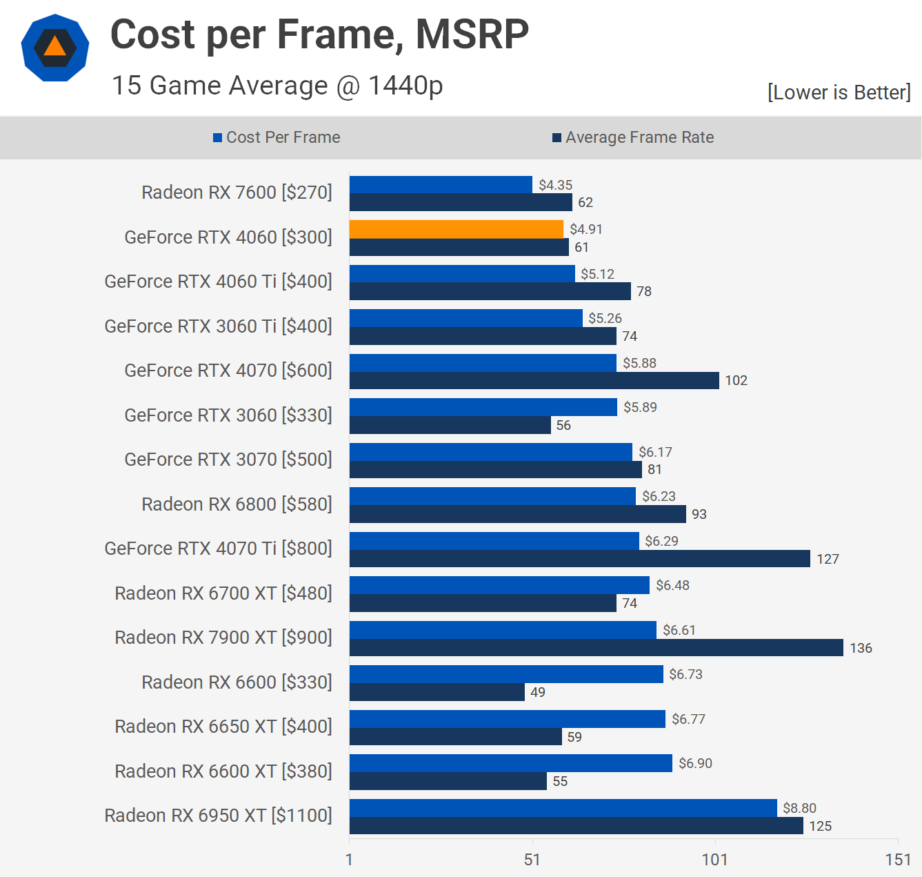This screenshot has width=922, height=877.
Task: Select the "GeForce RTX 3060 Ti [$400]" label
Action: click(x=218, y=326)
